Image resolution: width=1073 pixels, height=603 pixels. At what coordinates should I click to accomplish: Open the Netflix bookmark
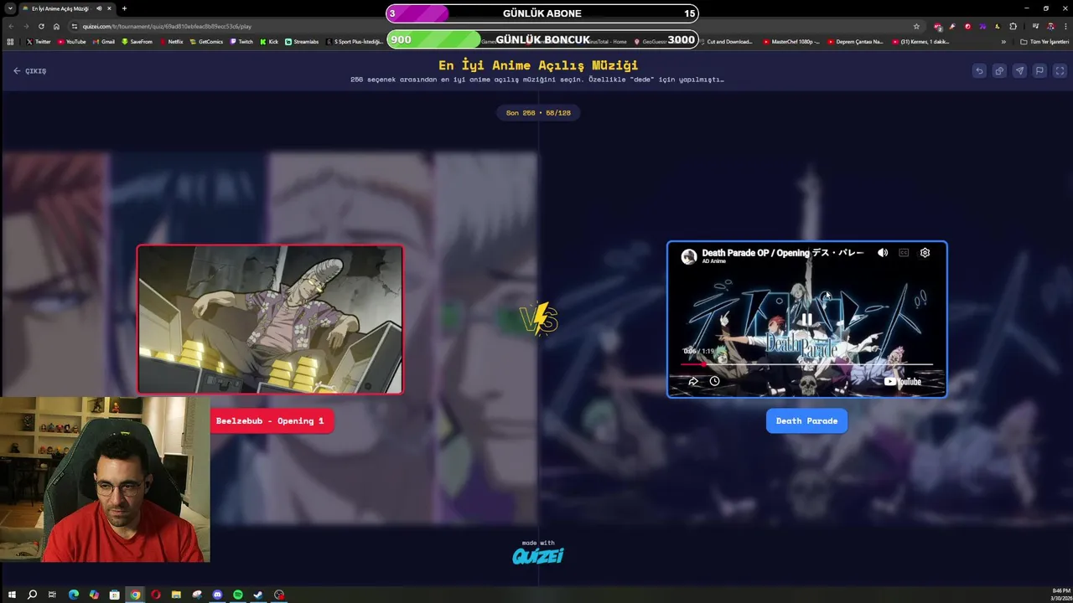pyautogui.click(x=171, y=41)
